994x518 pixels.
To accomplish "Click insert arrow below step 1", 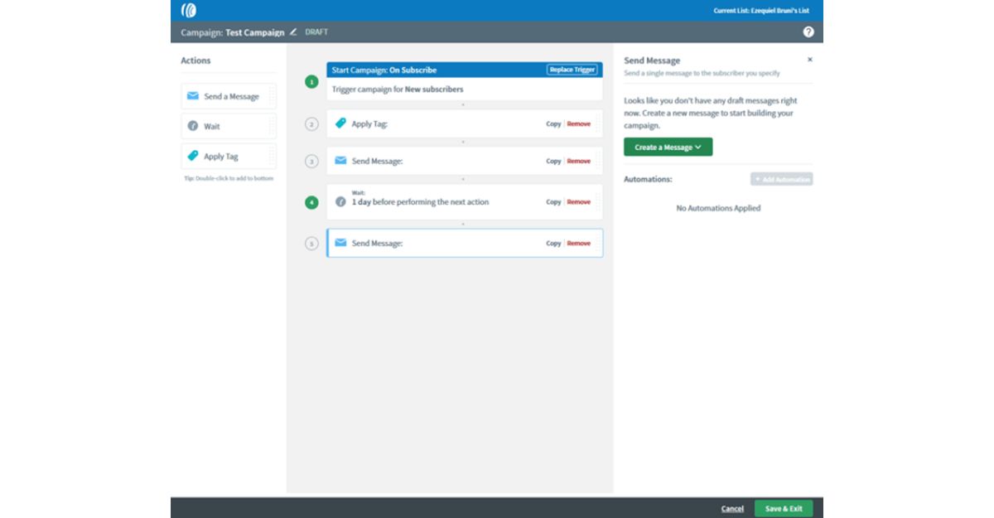I will 463,105.
